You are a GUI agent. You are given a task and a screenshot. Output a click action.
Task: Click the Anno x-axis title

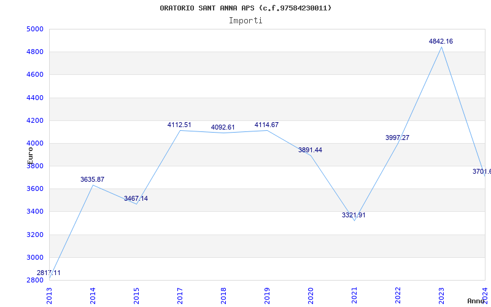pos(476,301)
